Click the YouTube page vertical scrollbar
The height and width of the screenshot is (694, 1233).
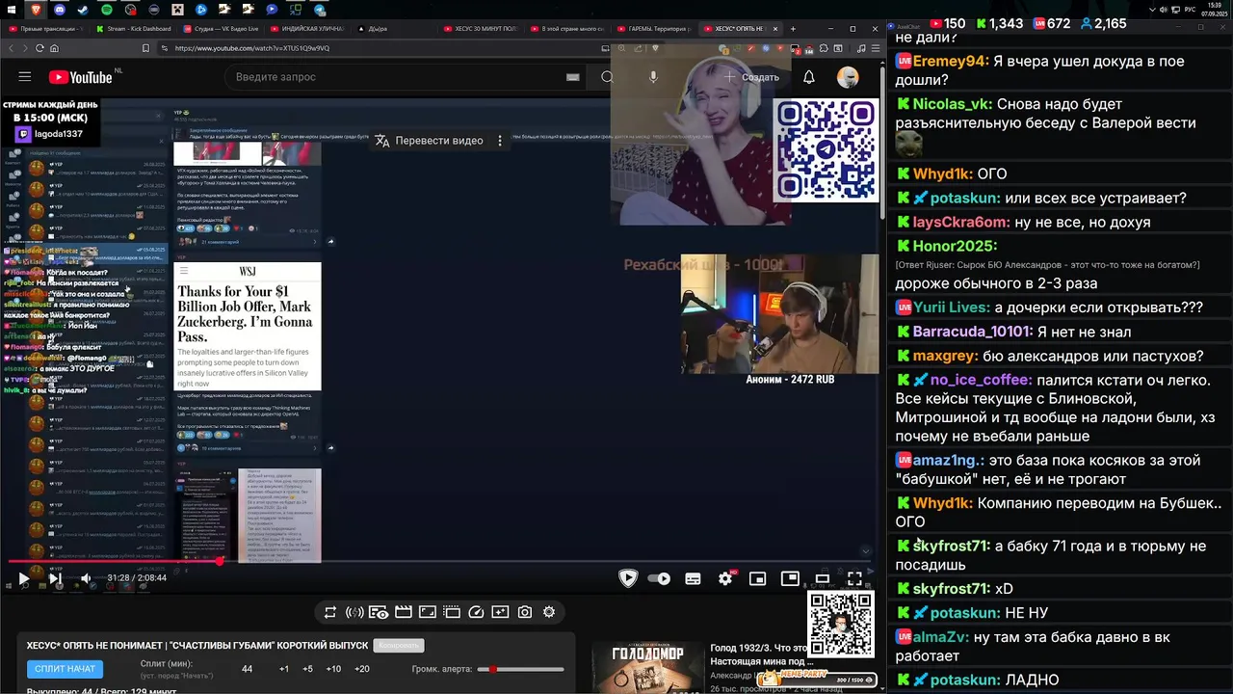pyautogui.click(x=880, y=145)
